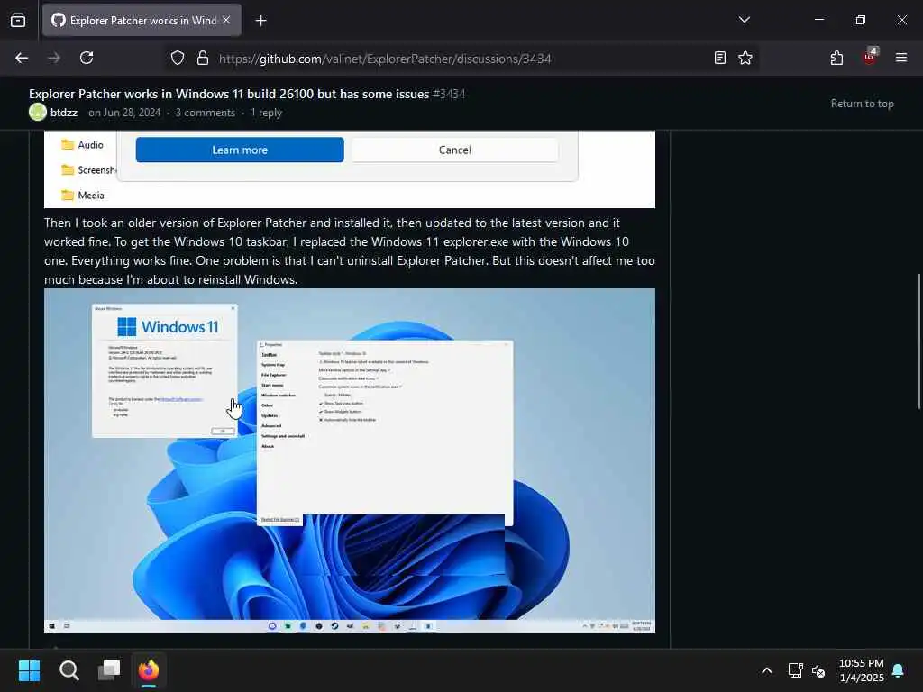Bookmark this page with star icon
This screenshot has width=923, height=692.
(745, 58)
